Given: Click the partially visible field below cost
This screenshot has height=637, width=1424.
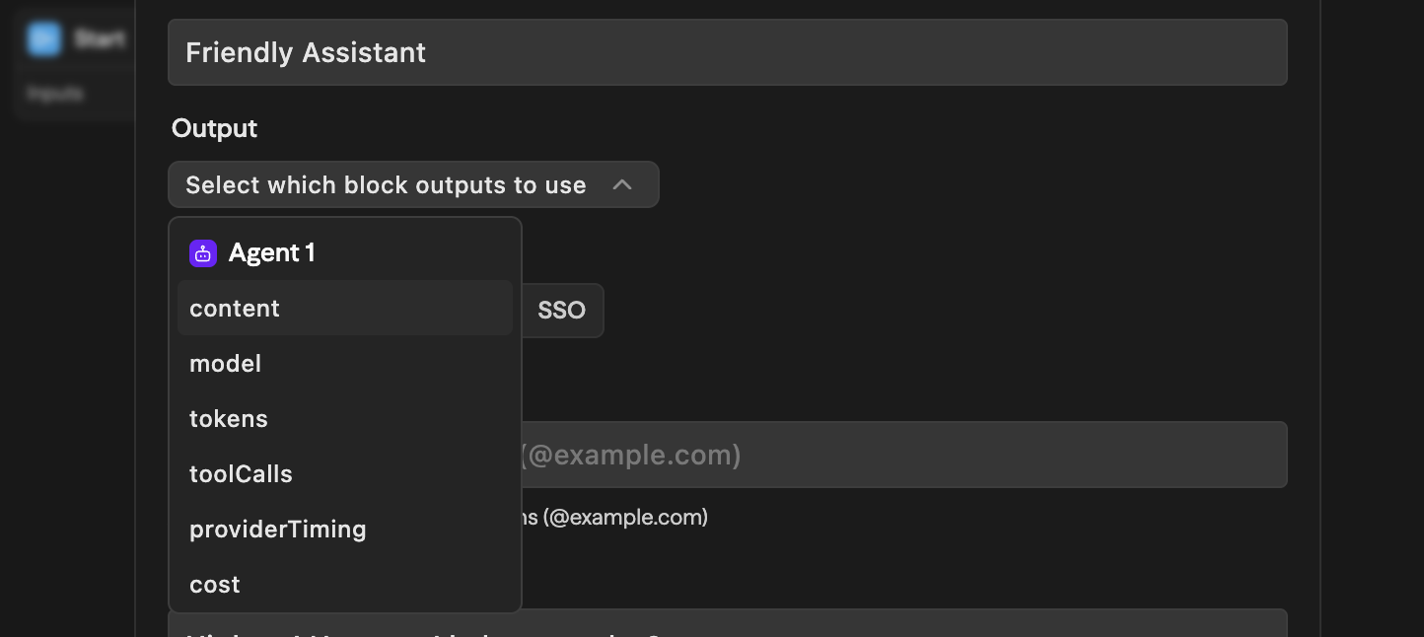Looking at the screenshot, I should tap(728, 625).
